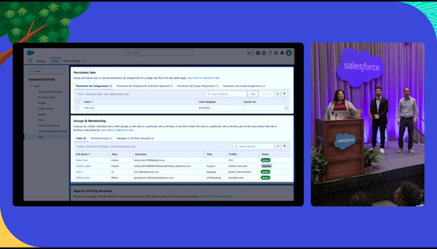437x249 pixels.
Task: Focus Groups & Membership 'Search this list' field
Action: [253, 147]
